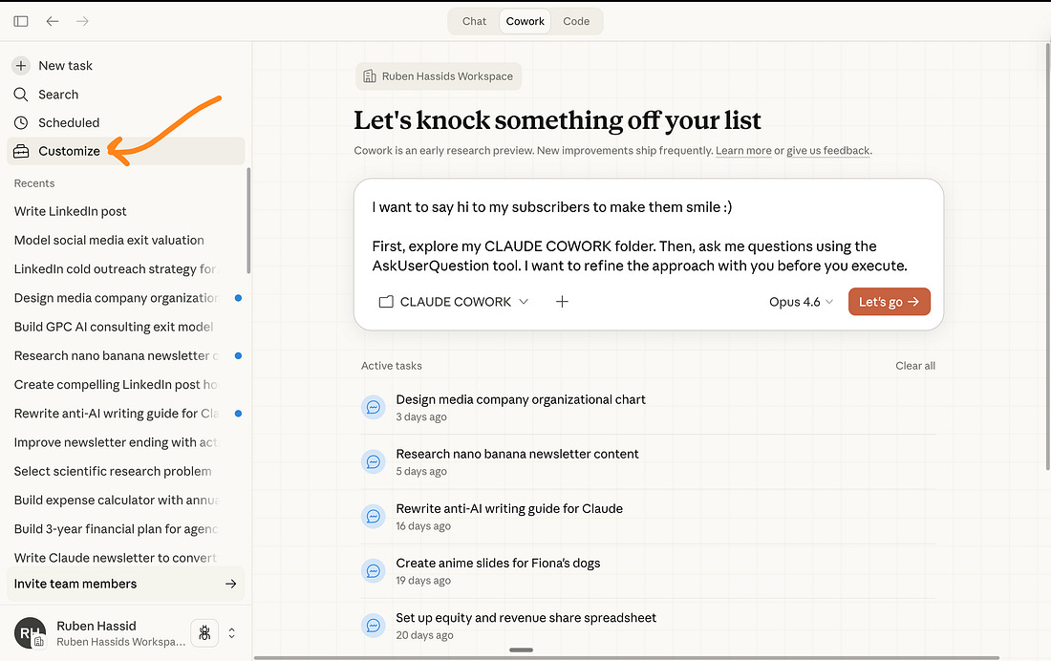Expand the CLAUDE COWORK folder dropdown
The width and height of the screenshot is (1051, 661).
click(x=454, y=302)
